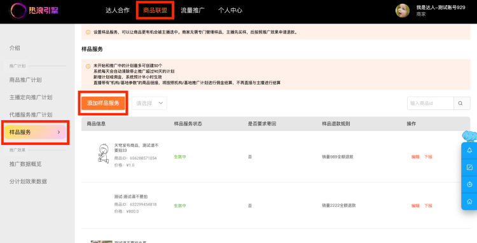Open the bell notification icon
The image size is (477, 243).
(469, 150)
